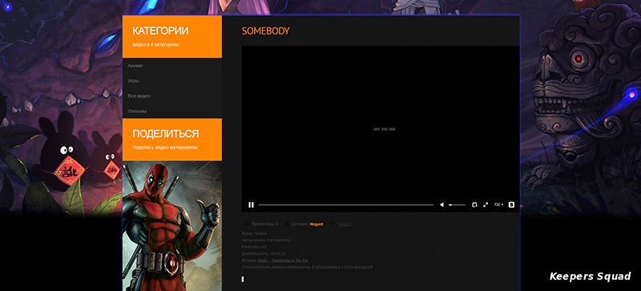Click the Deadpool banner image
641x291 pixels.
pyautogui.click(x=172, y=226)
